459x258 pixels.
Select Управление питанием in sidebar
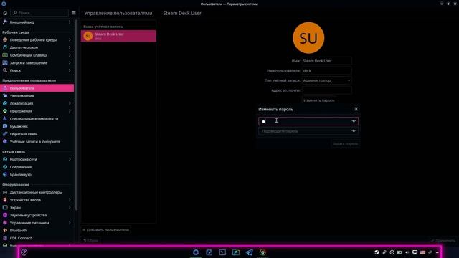[37, 223]
